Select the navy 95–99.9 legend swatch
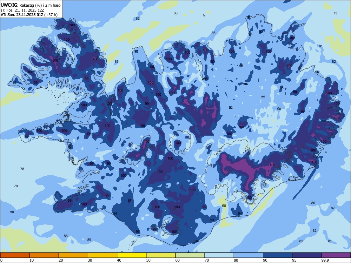Image resolution: width=351 pixels, height=263 pixels. pyautogui.click(x=307, y=255)
